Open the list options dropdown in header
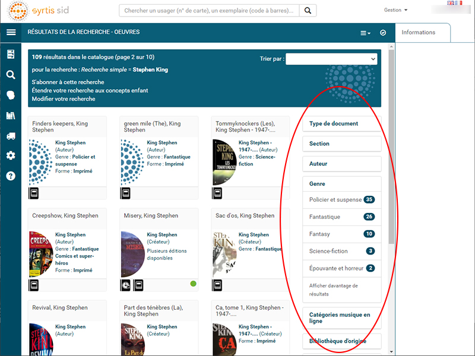This screenshot has width=475, height=356. [365, 33]
